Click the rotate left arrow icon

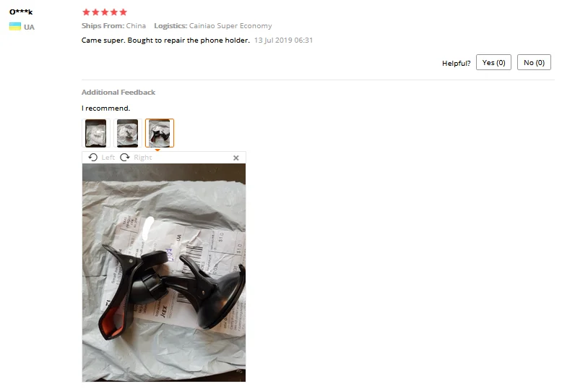(93, 157)
